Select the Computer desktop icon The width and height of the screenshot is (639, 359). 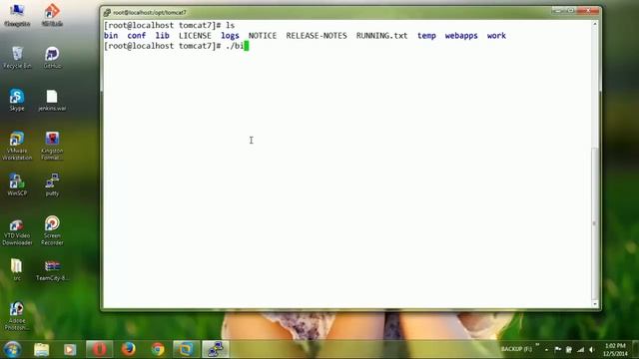(x=17, y=15)
